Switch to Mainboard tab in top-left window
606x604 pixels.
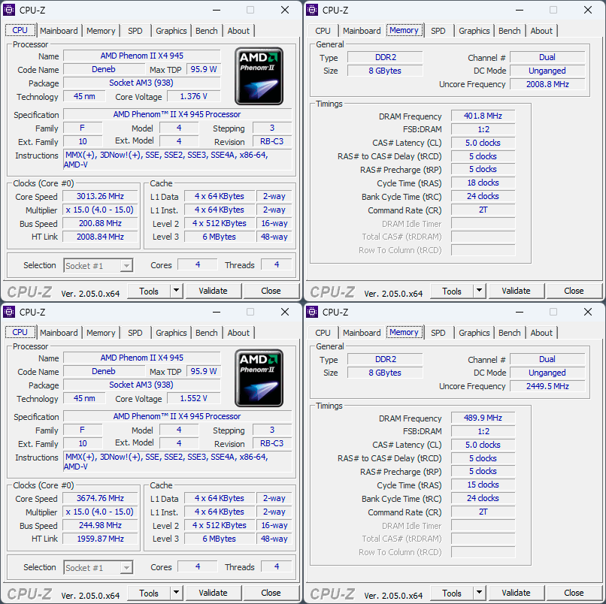click(x=59, y=31)
